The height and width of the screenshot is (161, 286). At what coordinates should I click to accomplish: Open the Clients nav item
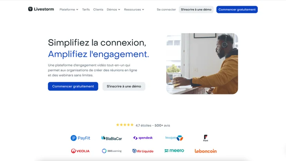coord(98,9)
